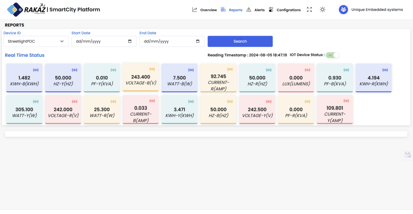The image size is (413, 214).
Task: Click the REPORTS page title
Action: [x=15, y=25]
